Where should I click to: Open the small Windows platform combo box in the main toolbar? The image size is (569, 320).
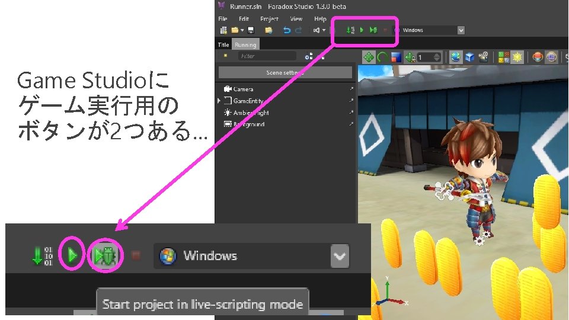[429, 30]
